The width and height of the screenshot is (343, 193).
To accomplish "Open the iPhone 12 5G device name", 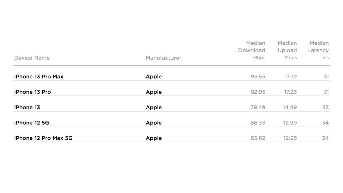I will (31, 123).
